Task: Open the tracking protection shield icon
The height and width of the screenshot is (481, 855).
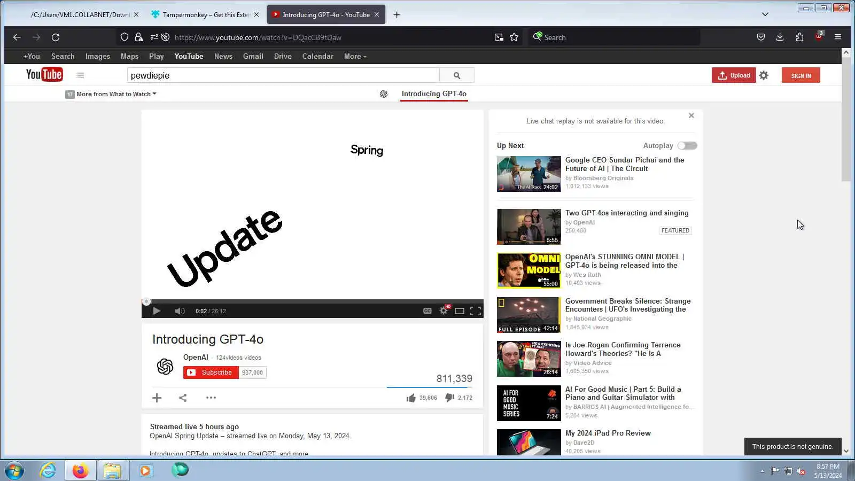Action: pos(125,37)
